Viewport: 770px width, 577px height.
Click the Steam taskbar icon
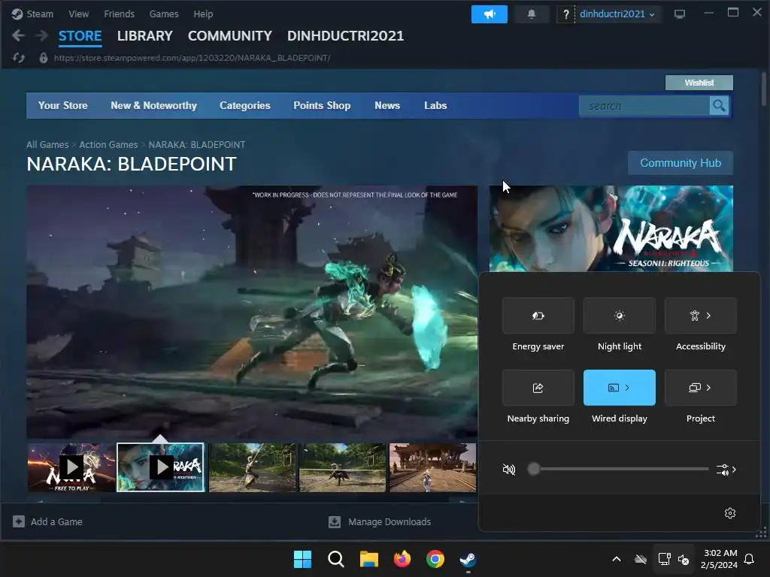coord(468,559)
